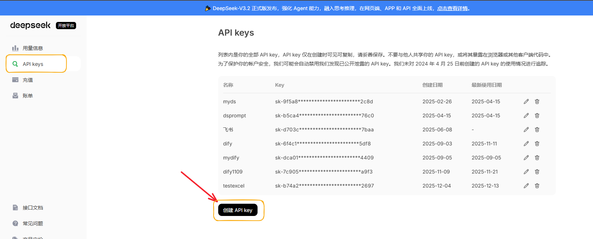The width and height of the screenshot is (593, 239).
Task: Click last-used date 2025-11-21
Action: click(x=484, y=172)
